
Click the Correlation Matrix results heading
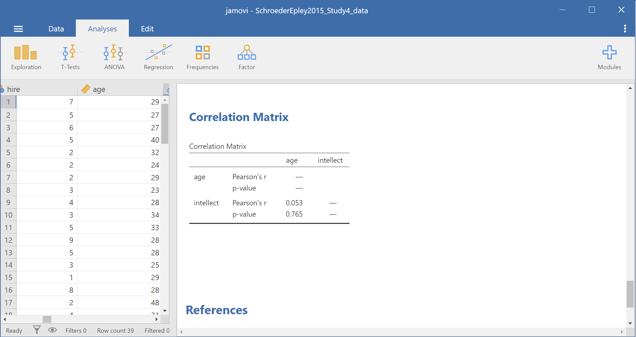point(238,117)
